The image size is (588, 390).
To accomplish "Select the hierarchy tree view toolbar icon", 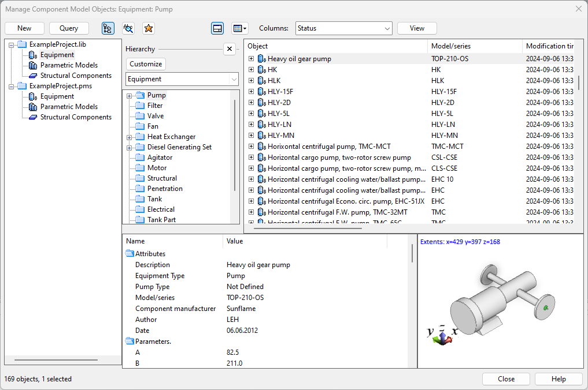I will pyautogui.click(x=108, y=28).
